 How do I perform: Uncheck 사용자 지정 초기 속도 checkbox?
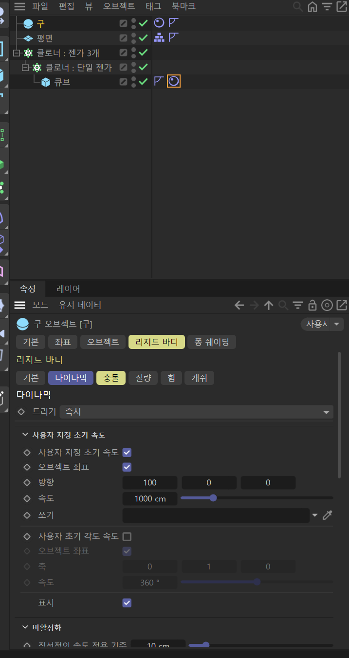point(127,452)
